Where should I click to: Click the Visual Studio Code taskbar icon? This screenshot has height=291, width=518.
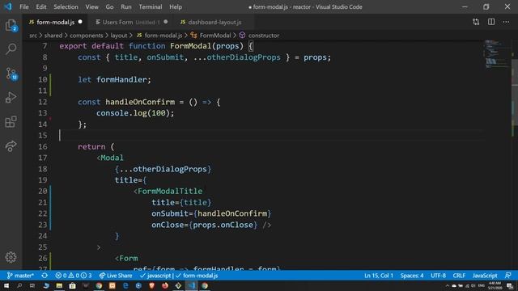click(x=192, y=285)
